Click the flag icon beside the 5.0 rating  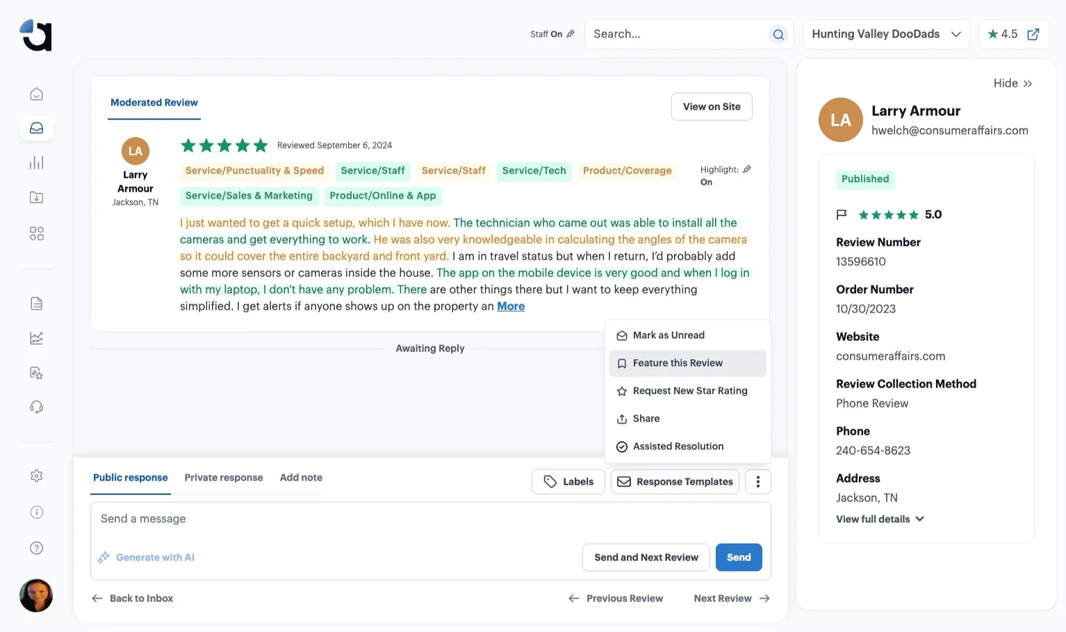click(842, 215)
